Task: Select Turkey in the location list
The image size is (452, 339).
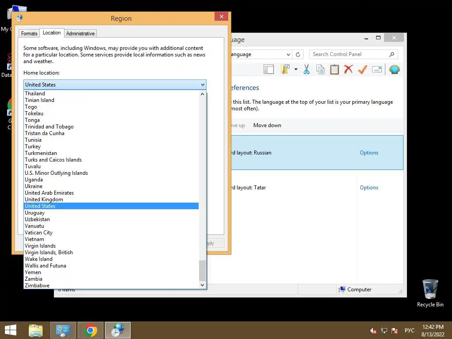Action: click(111, 147)
